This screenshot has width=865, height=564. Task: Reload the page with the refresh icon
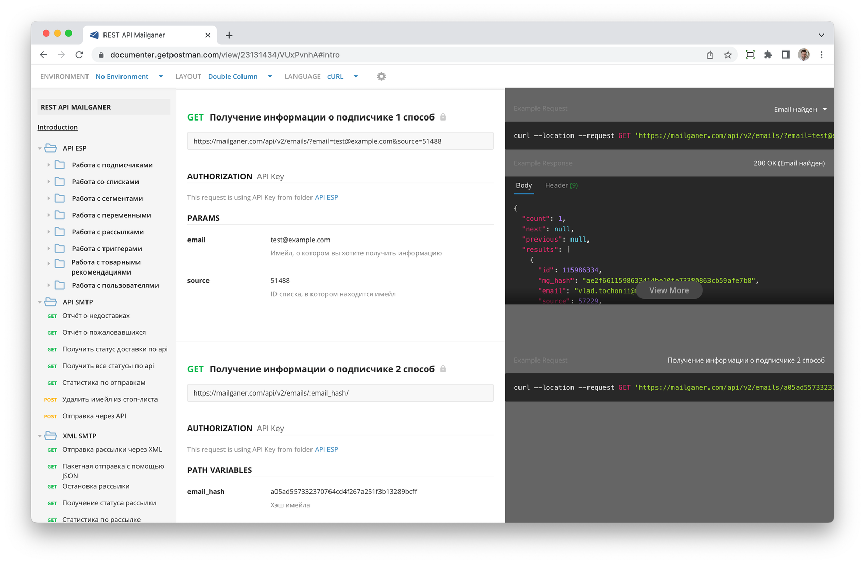[79, 55]
